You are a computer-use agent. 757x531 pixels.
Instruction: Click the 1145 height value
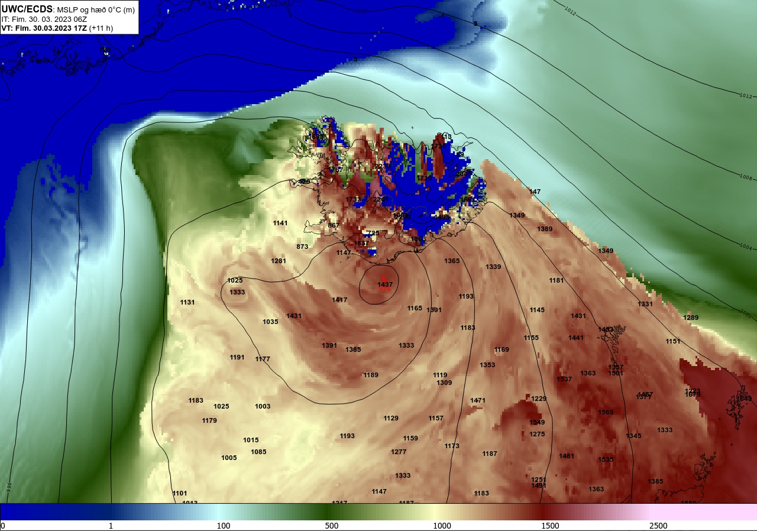point(537,310)
